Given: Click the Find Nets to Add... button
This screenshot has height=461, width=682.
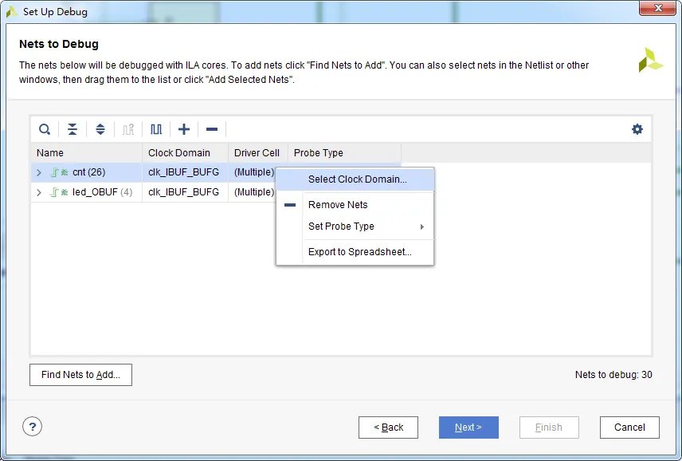Looking at the screenshot, I should coord(81,375).
